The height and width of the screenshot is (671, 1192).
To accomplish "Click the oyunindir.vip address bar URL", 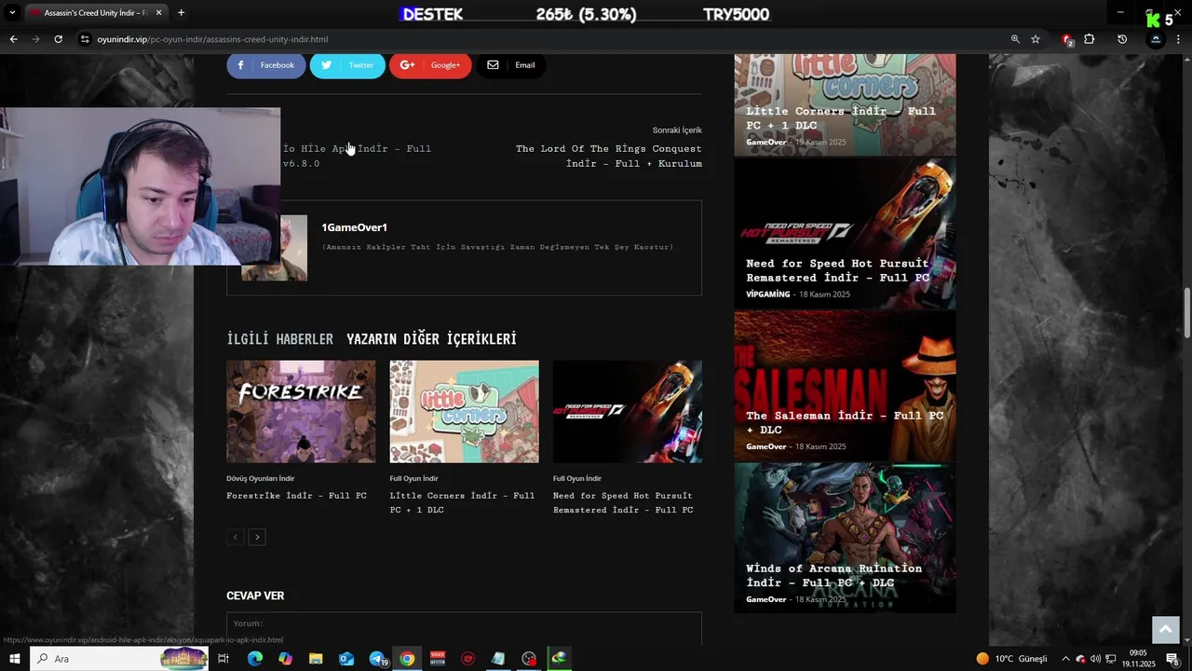I will [212, 39].
